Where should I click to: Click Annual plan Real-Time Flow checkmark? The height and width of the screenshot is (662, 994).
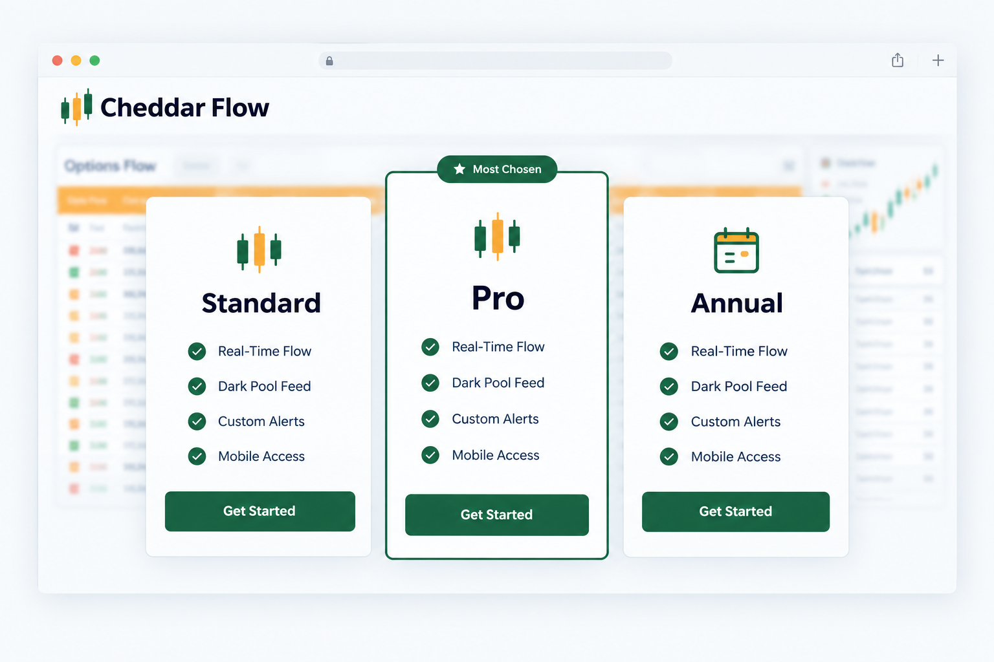(x=669, y=352)
